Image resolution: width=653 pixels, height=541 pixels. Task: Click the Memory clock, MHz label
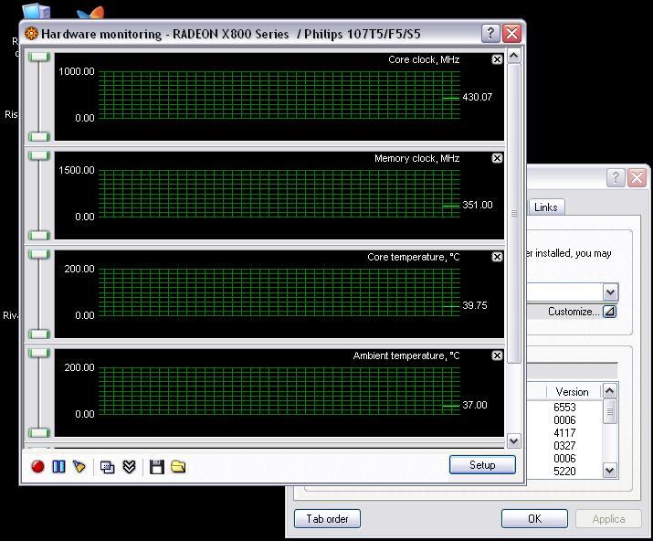pos(416,159)
